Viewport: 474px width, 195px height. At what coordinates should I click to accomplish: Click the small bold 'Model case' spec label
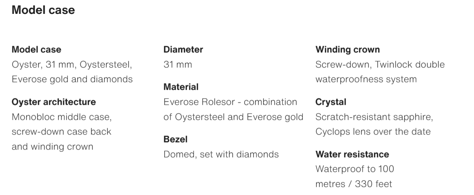[x=36, y=50]
